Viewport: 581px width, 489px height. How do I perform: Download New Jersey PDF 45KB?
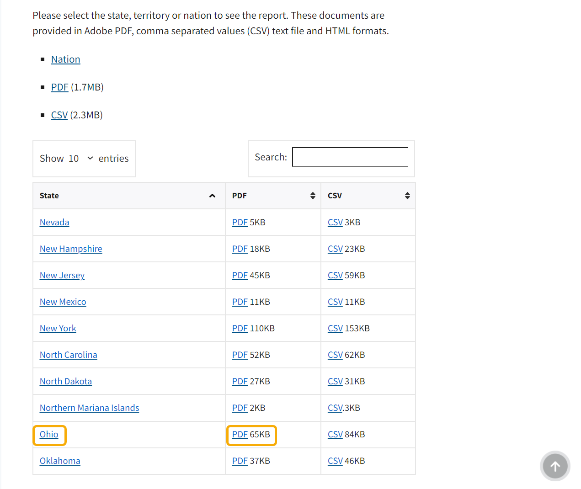240,276
